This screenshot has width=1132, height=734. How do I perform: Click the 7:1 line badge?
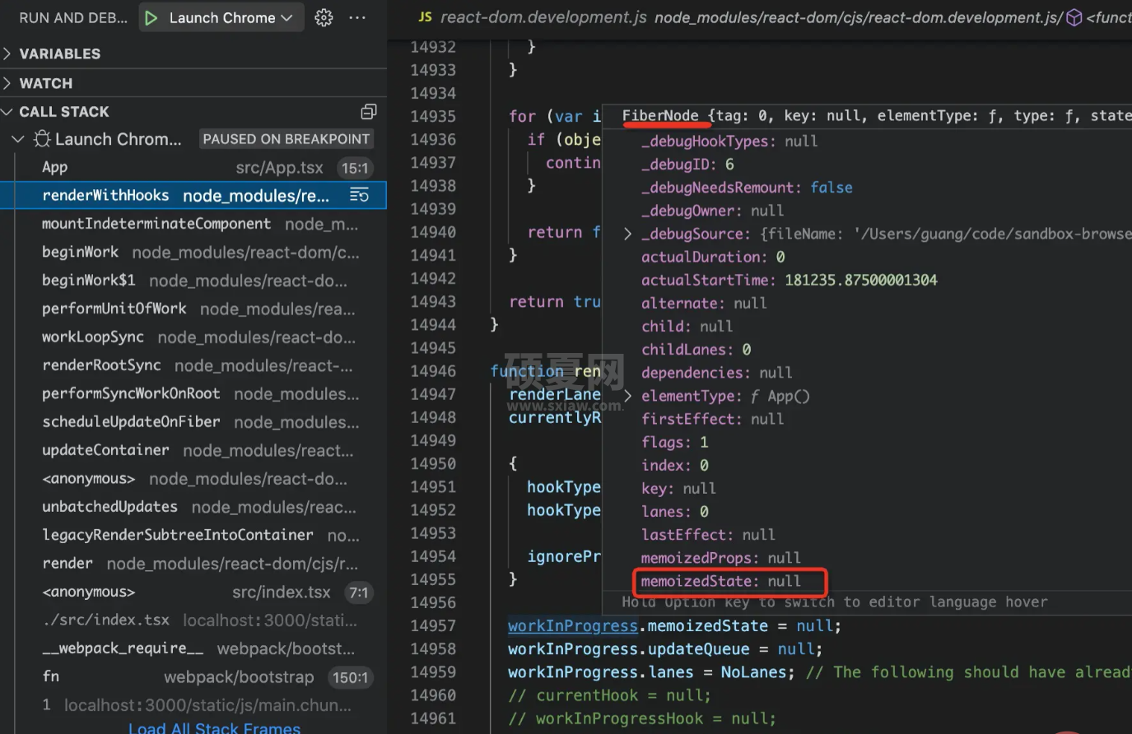point(358,592)
